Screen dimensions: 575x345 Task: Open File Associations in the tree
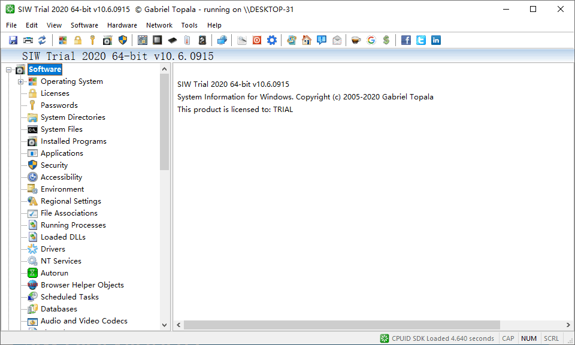point(69,213)
